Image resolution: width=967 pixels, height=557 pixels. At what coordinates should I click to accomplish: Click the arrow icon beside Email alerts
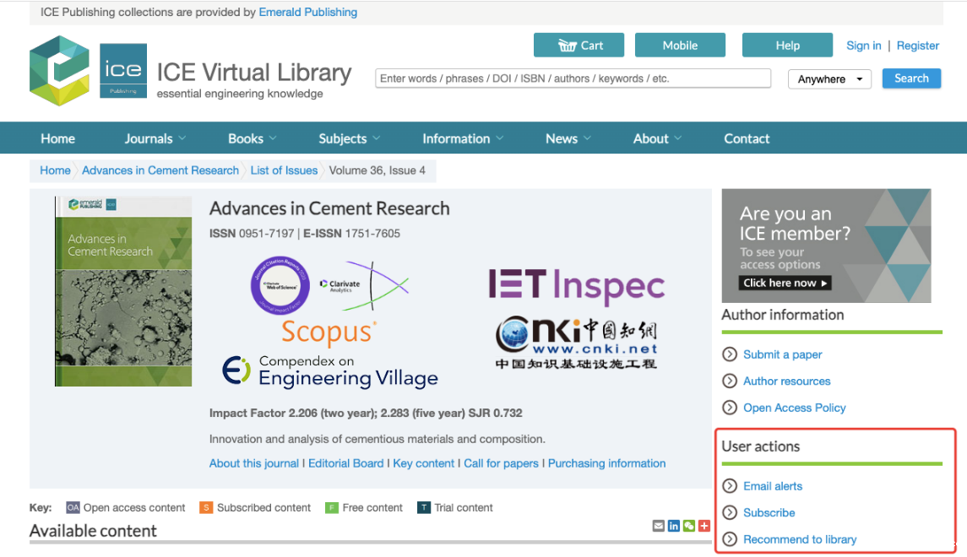730,486
